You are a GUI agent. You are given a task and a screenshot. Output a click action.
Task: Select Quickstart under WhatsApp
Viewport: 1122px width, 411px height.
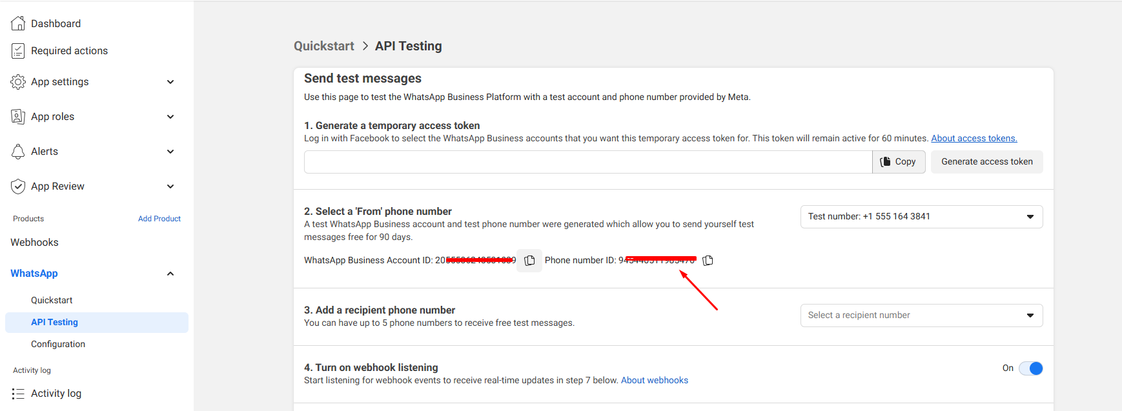point(52,301)
